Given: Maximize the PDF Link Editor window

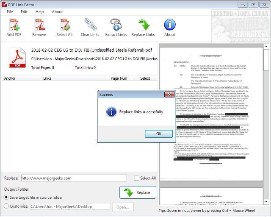Looking at the screenshot, I should pos(253,5).
